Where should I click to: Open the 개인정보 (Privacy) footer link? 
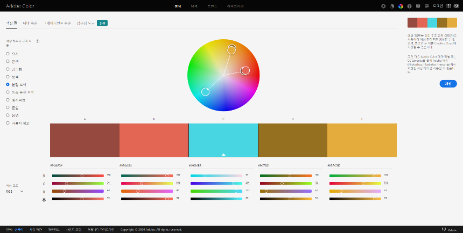click(x=54, y=229)
